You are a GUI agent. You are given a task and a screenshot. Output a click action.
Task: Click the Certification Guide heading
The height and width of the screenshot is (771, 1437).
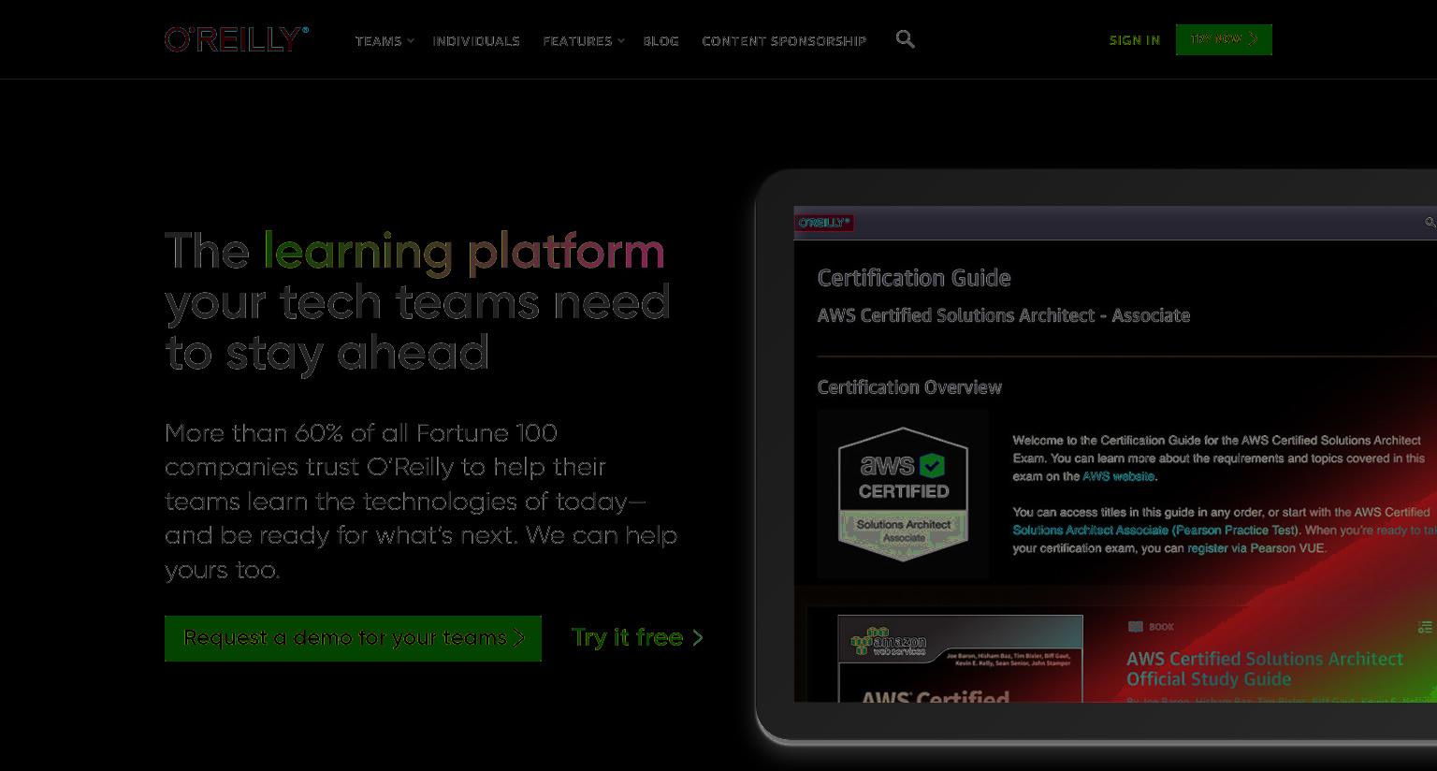(914, 278)
